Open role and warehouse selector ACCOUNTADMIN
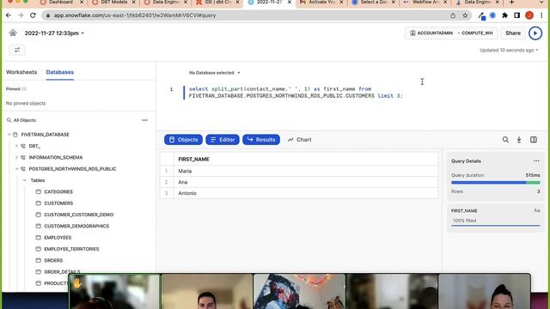Image resolution: width=550 pixels, height=309 pixels. click(x=451, y=33)
